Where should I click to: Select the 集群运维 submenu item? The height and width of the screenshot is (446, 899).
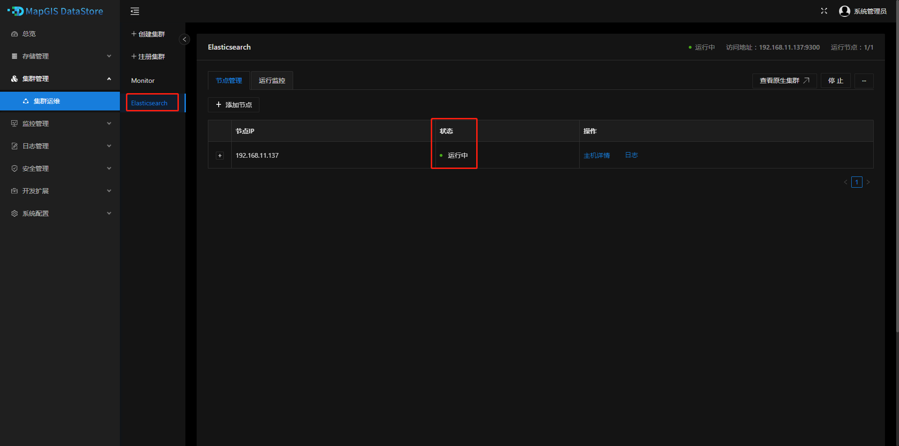[x=60, y=101]
